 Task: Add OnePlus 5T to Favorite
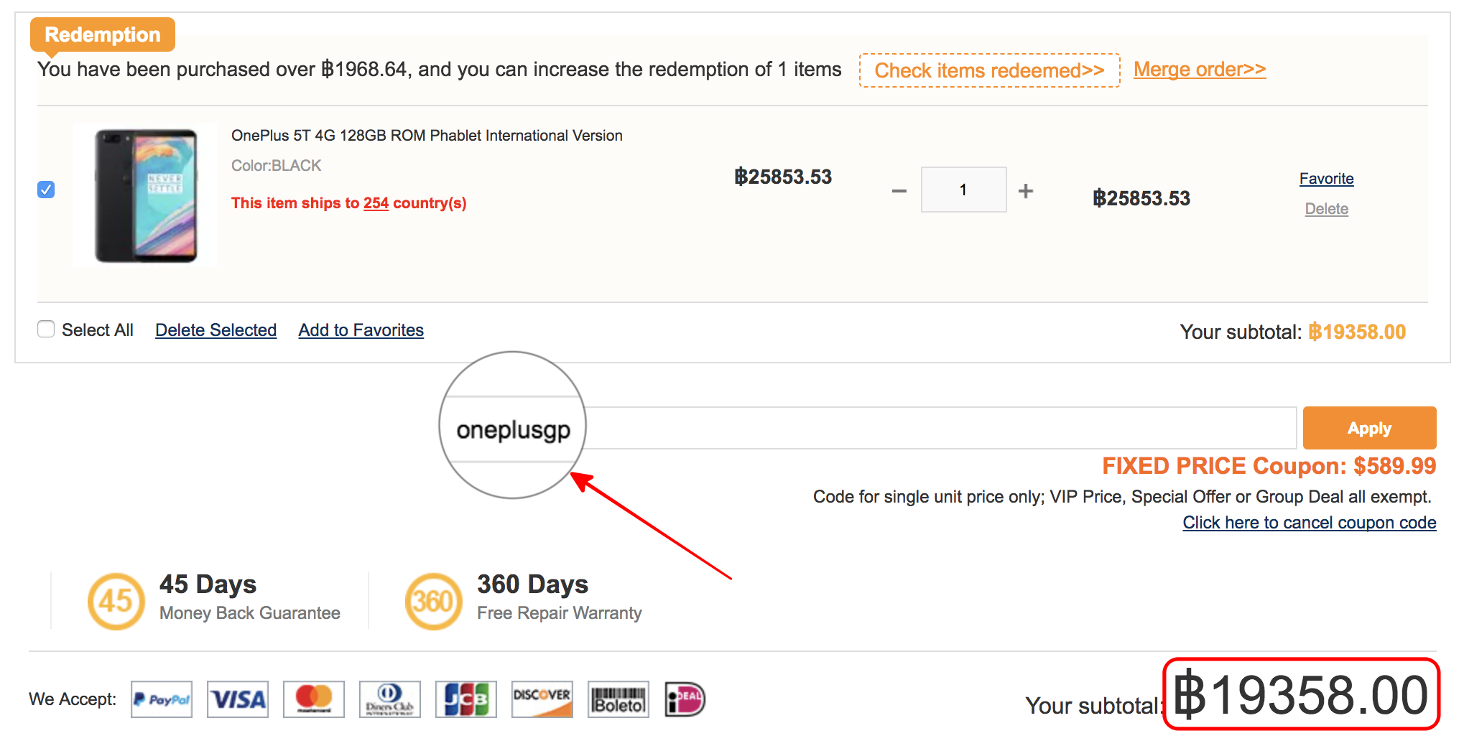tap(1326, 179)
